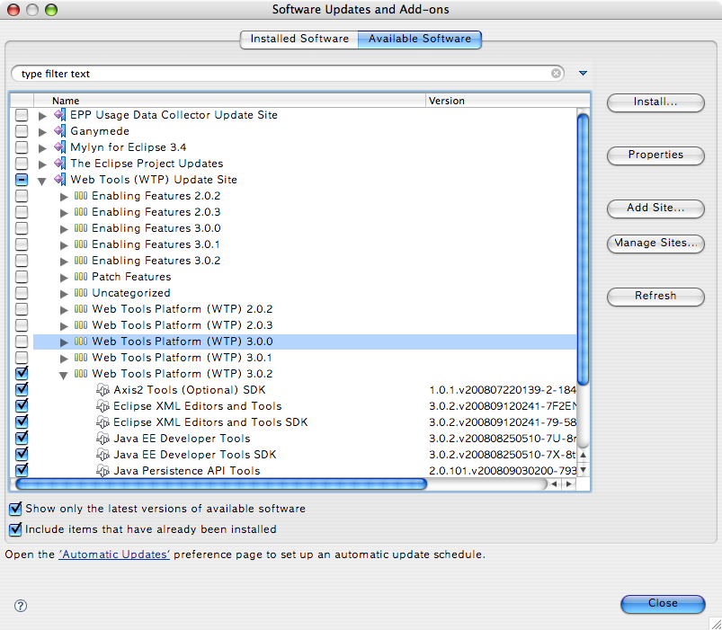Open the help question mark icon
Screen dimensions: 722x630
(21, 606)
